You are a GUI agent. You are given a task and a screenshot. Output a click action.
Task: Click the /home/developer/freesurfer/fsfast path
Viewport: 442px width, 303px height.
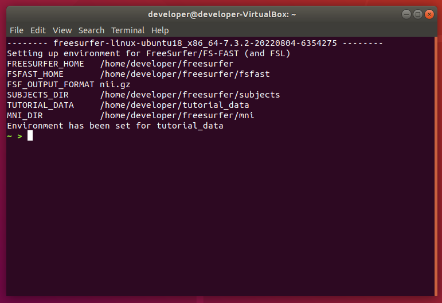tap(185, 74)
